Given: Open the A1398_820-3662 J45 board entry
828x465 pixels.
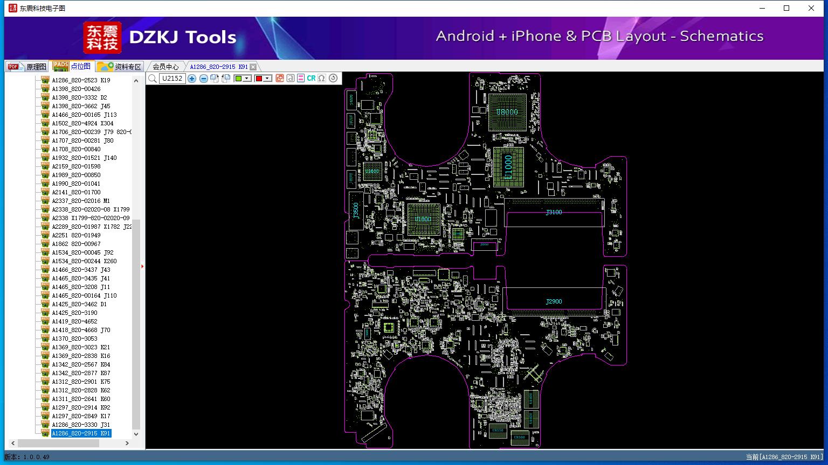Looking at the screenshot, I should tap(81, 106).
